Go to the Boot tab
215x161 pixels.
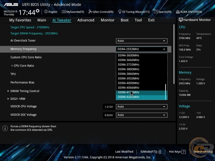[125, 20]
